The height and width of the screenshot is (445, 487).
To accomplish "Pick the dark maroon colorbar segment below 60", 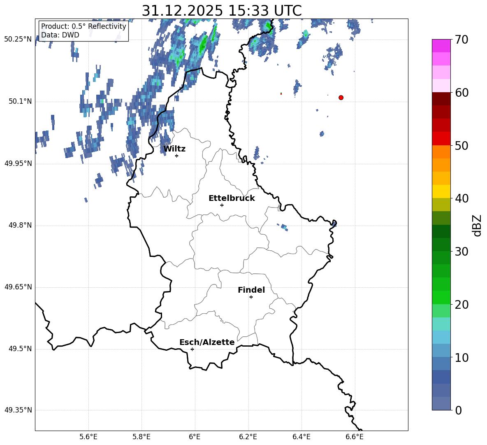I will pyautogui.click(x=441, y=99).
